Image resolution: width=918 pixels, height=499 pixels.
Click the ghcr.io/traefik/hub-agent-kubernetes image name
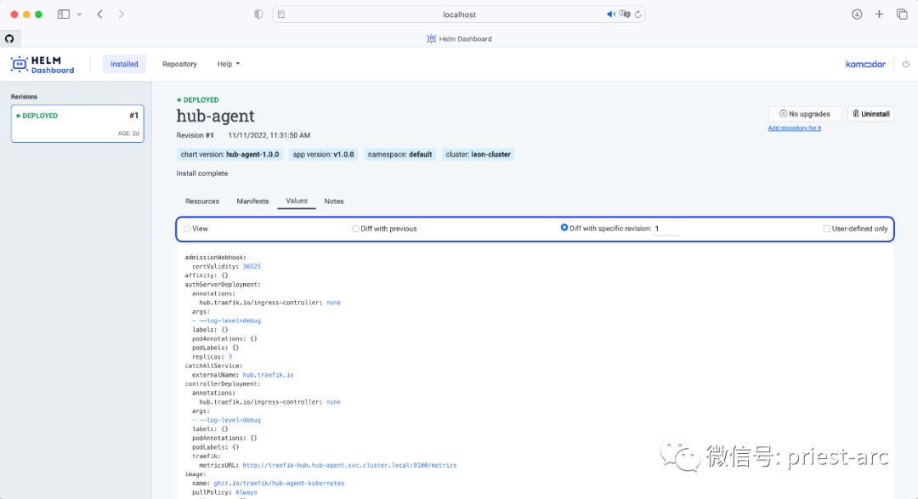[x=279, y=484]
